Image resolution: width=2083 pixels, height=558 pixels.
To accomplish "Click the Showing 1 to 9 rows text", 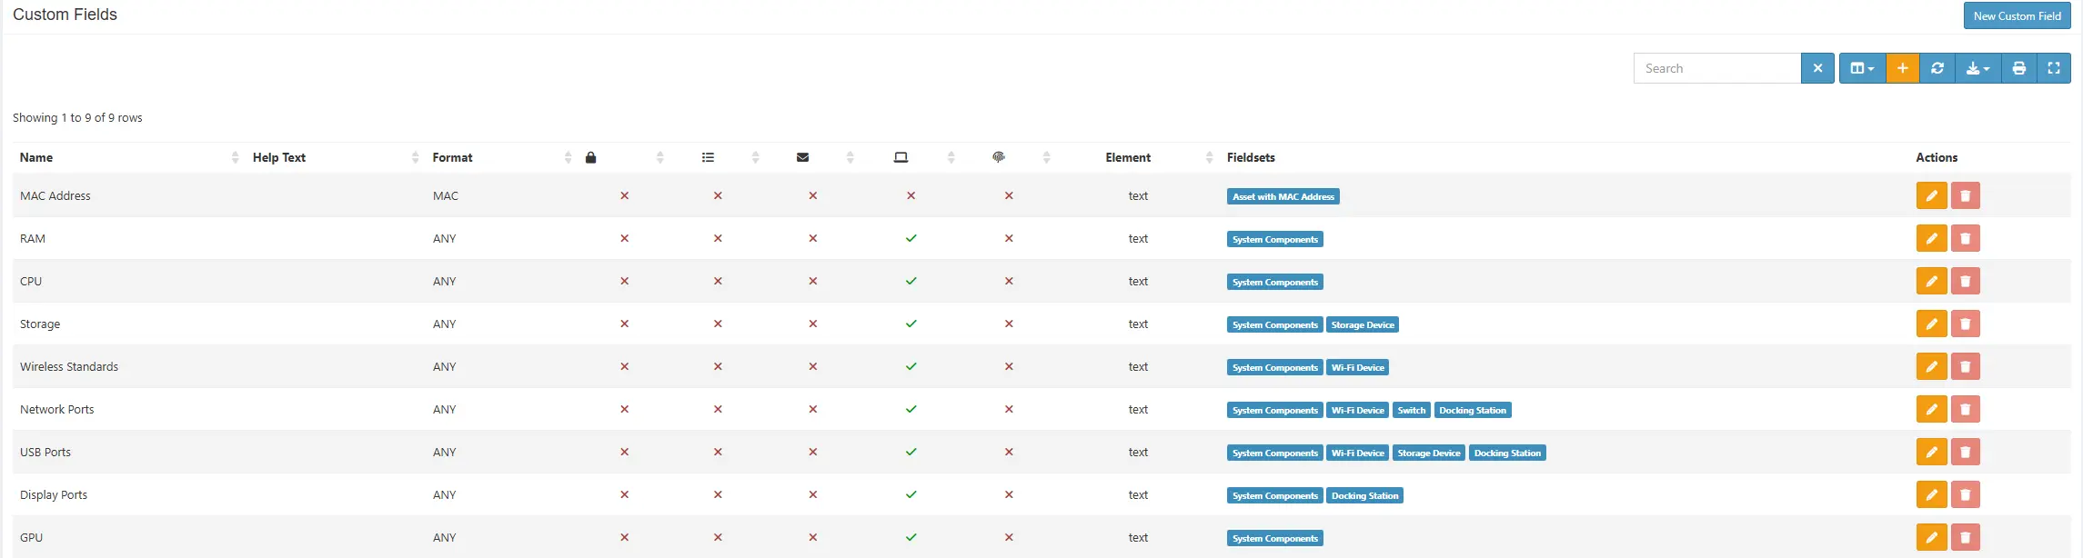I will [x=77, y=117].
